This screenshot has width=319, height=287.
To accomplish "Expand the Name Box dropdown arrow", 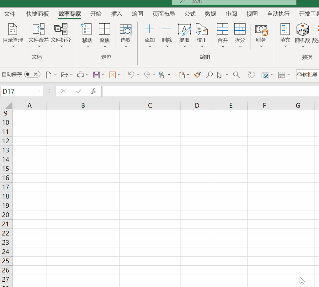I will pyautogui.click(x=39, y=92).
